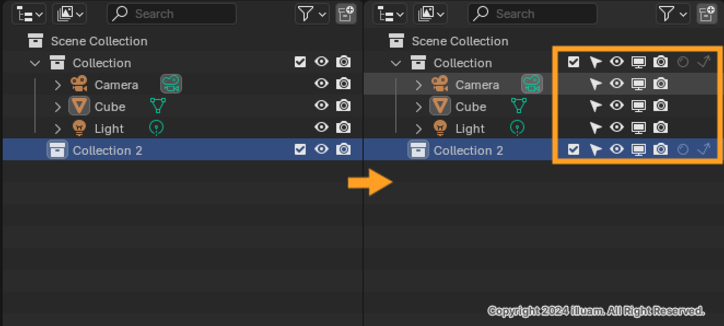Disable Collection 2 checkbox in the right outliner

(573, 149)
